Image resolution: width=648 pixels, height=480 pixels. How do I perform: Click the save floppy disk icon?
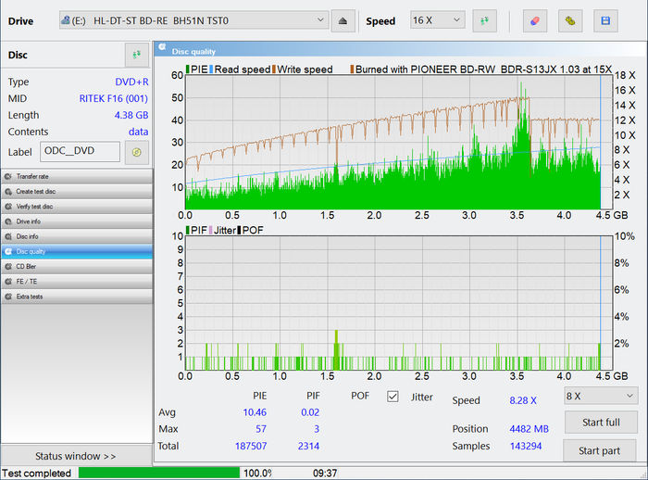coord(605,20)
